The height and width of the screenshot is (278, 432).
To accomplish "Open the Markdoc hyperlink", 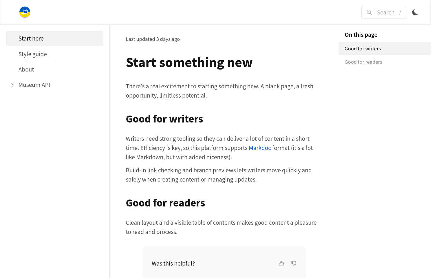I will pyautogui.click(x=260, y=148).
